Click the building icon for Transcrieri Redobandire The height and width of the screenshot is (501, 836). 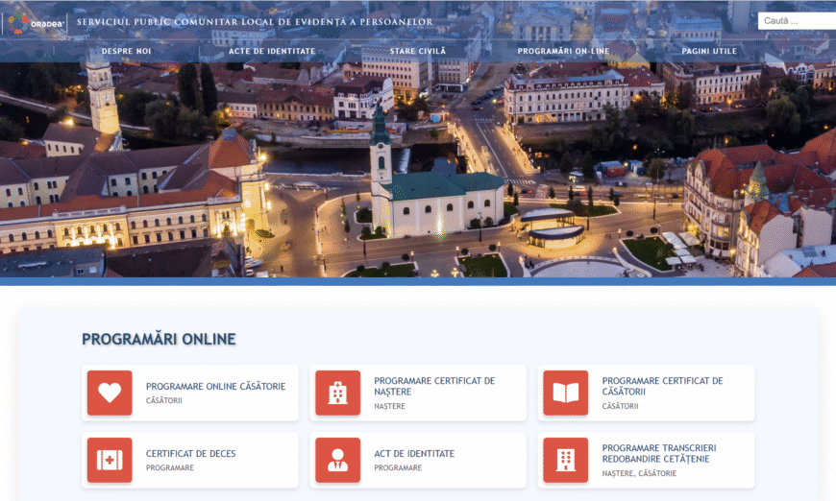tap(565, 460)
